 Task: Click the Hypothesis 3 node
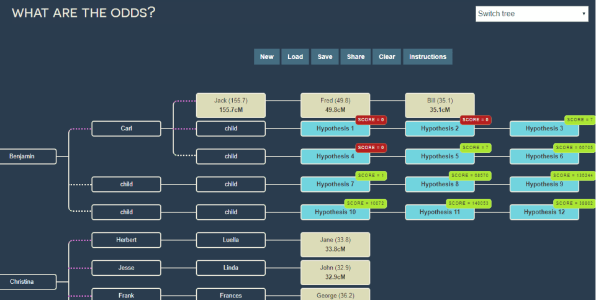(x=544, y=129)
